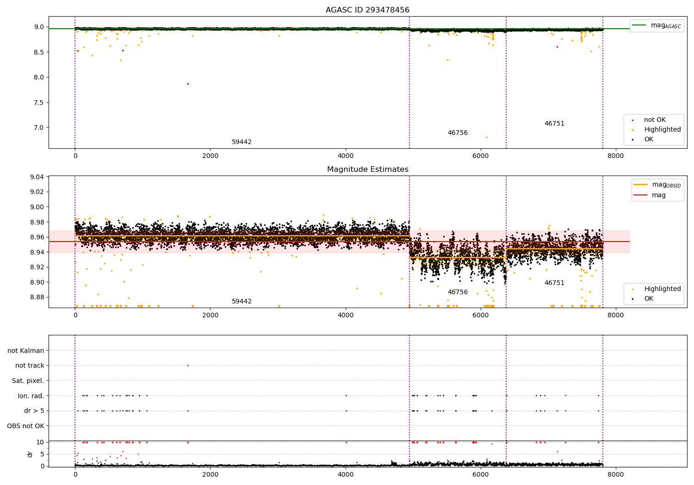Screen dimensions: 694x485
Task: Click the '5' tick on the dr axis
Action: point(42,455)
